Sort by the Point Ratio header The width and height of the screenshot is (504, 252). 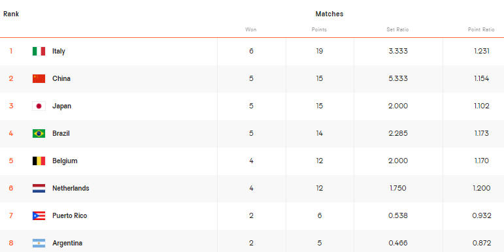point(481,29)
